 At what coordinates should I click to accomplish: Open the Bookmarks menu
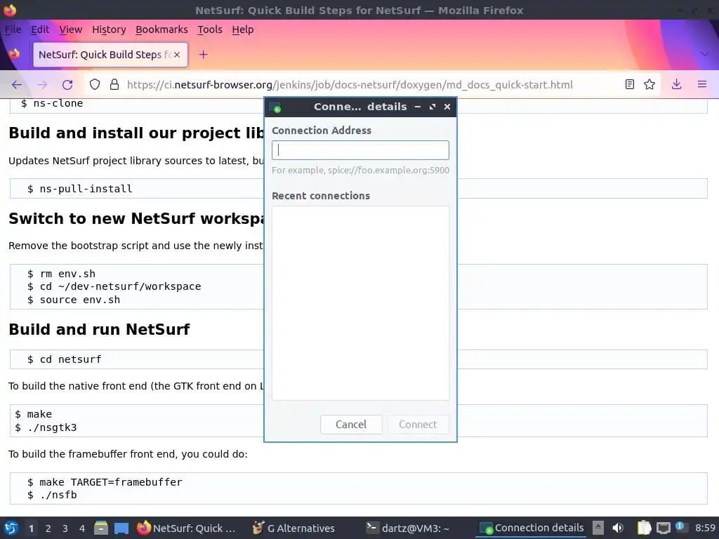pos(161,29)
